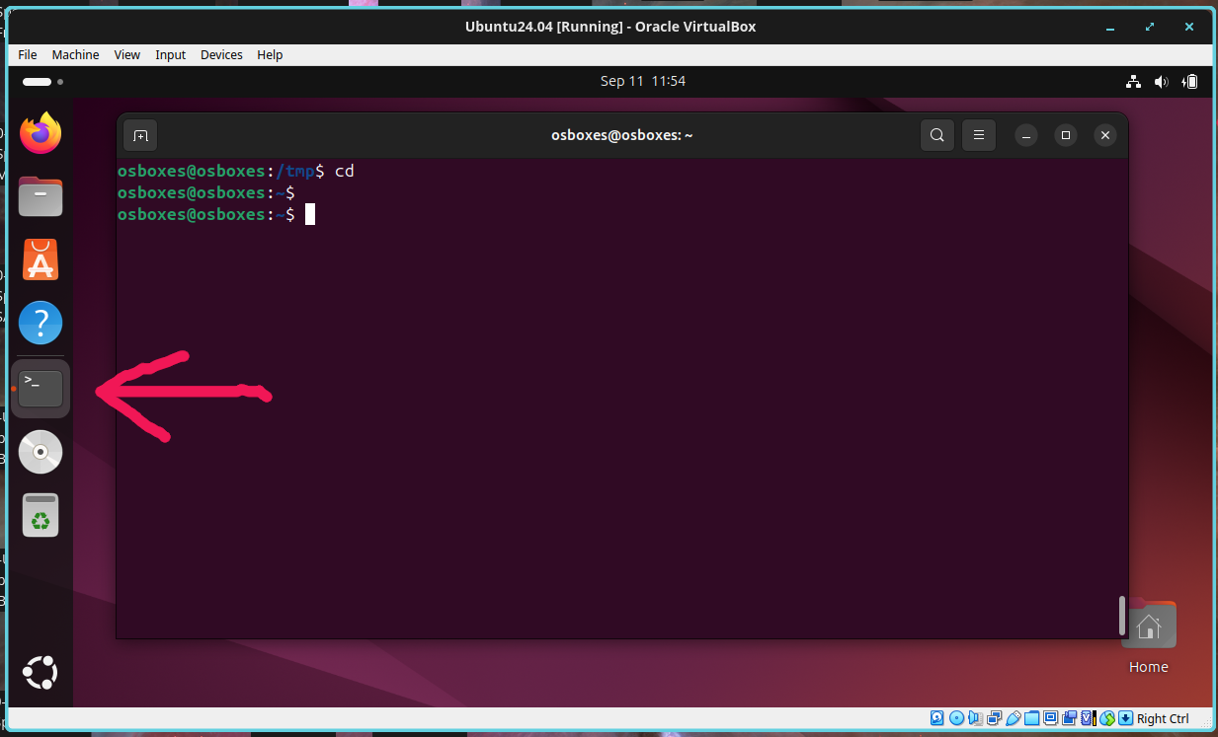Viewport: 1218px width, 737px height.
Task: Open the Files manager in dock
Action: (x=41, y=197)
